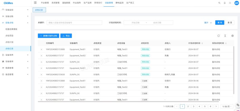Click the table's horizontal scrollbar
This screenshot has width=240, height=111.
coord(128,102)
